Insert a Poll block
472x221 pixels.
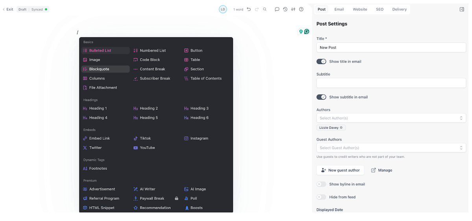(191, 199)
